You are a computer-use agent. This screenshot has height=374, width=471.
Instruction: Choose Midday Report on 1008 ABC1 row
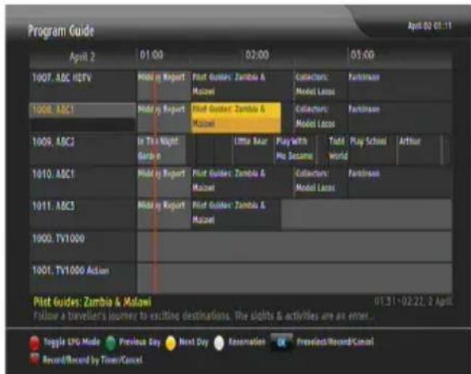pyautogui.click(x=164, y=117)
